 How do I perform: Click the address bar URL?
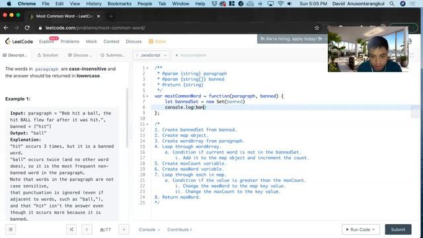tap(95, 28)
